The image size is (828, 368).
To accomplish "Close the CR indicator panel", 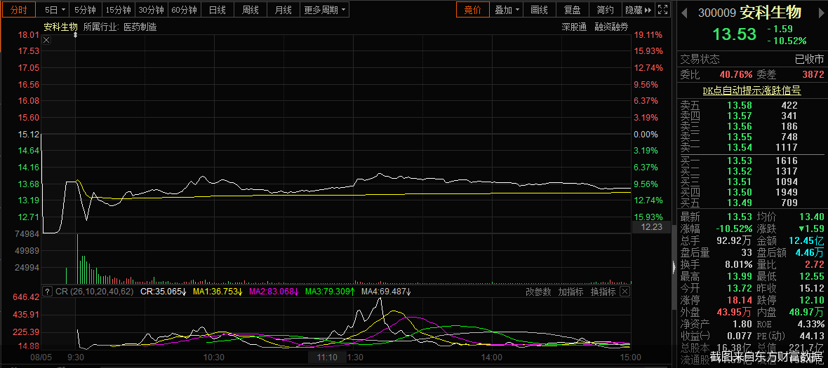I will pos(625,291).
